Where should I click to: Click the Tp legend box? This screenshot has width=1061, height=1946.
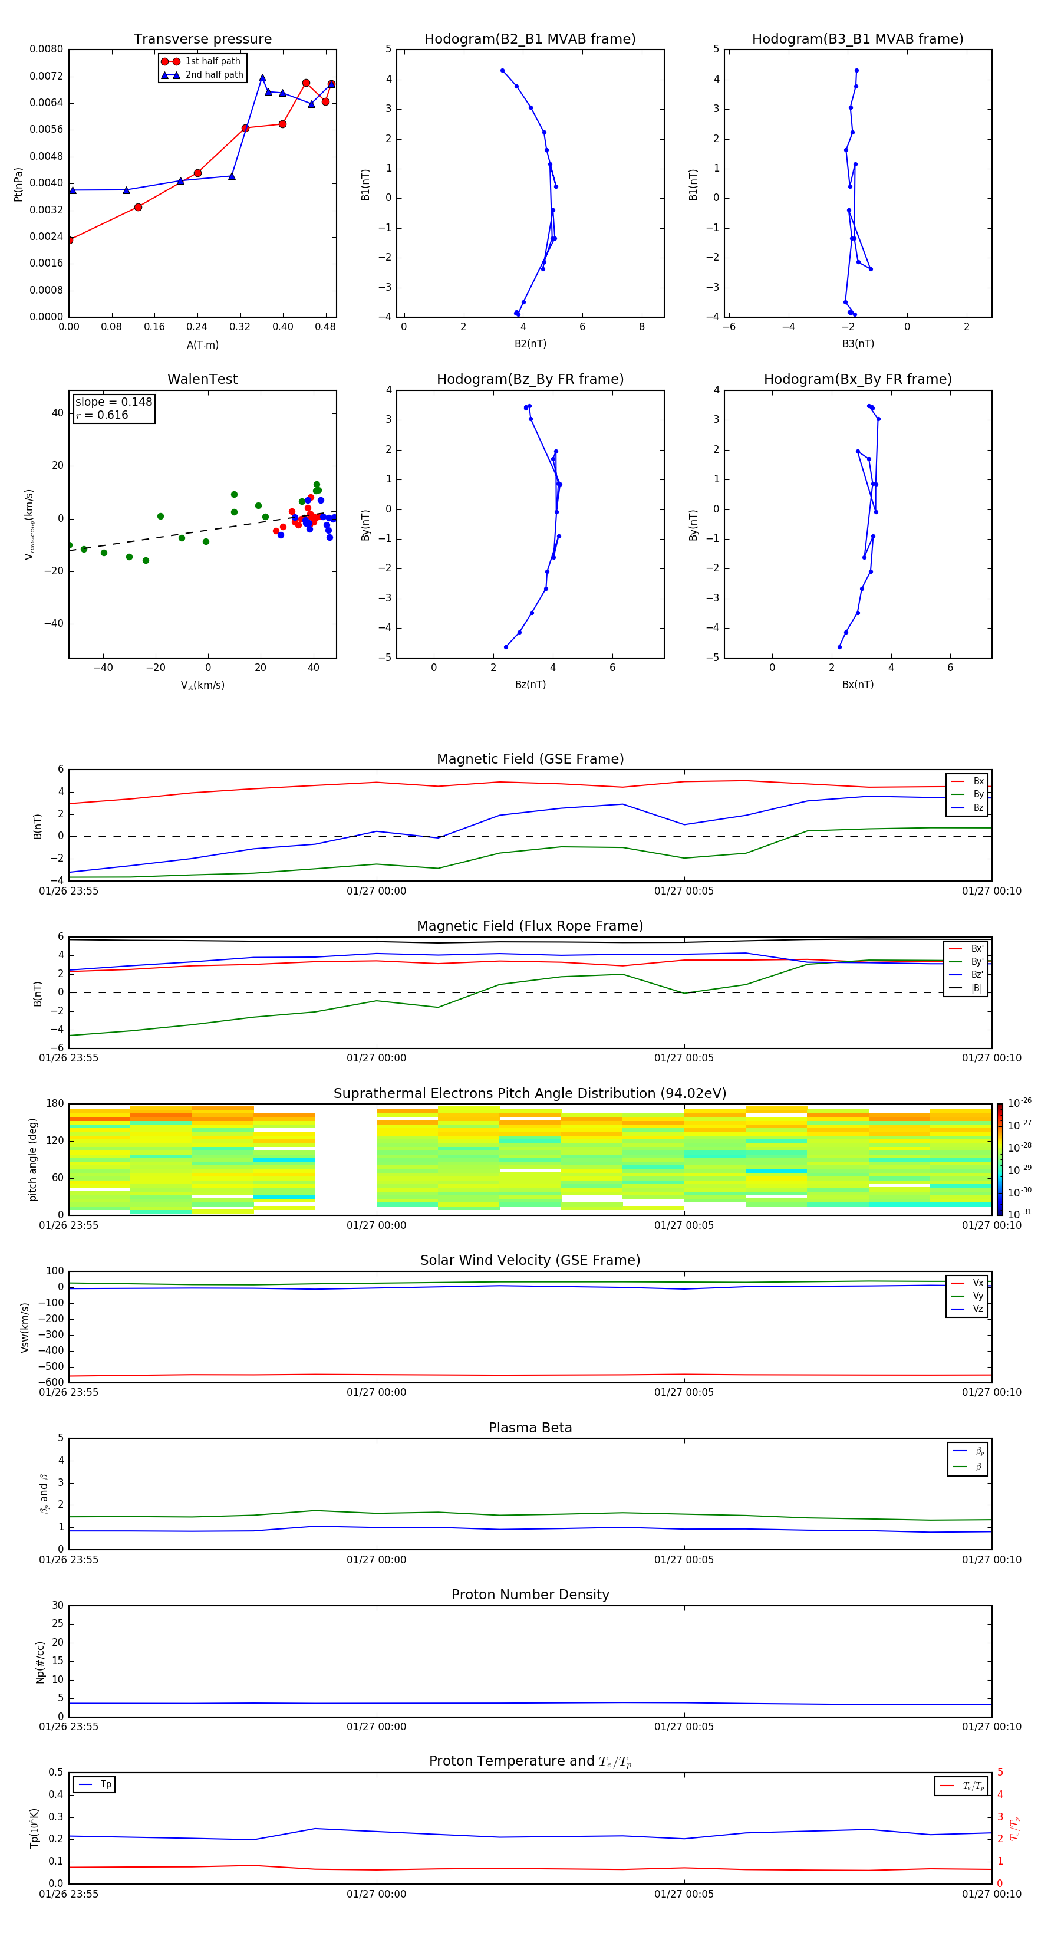click(94, 1785)
